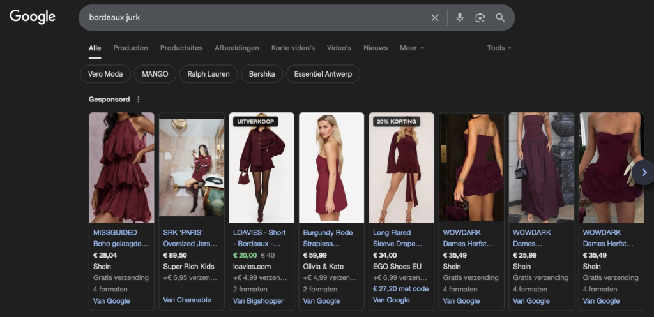654x317 pixels.
Task: Open the Long Flared Sleeve dress image
Action: [402, 168]
